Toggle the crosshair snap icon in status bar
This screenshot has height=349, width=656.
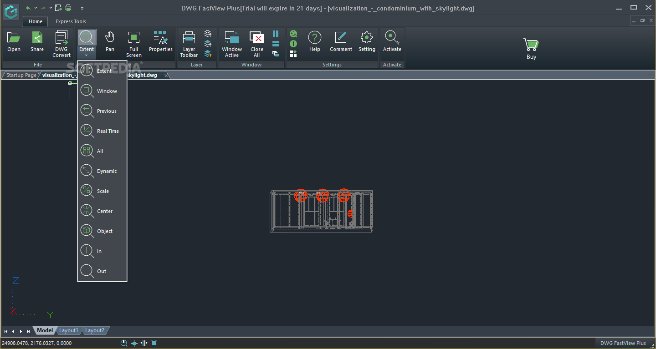point(134,343)
